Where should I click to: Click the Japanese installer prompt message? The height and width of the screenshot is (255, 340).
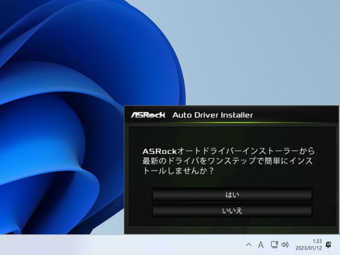coord(228,161)
